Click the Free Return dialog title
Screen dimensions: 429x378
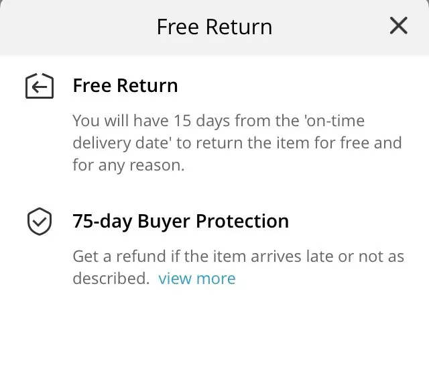tap(214, 27)
